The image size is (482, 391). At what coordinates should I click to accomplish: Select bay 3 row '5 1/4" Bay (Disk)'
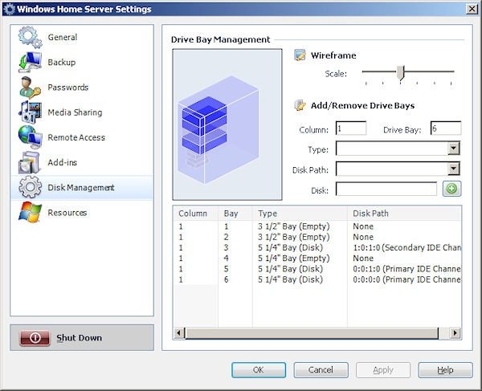coord(317,248)
